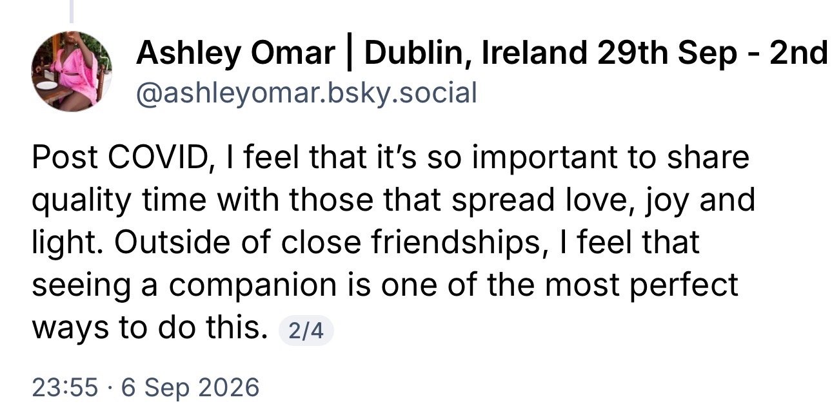Click the text ways to do this
This screenshot has width=832, height=413.
tap(149, 329)
